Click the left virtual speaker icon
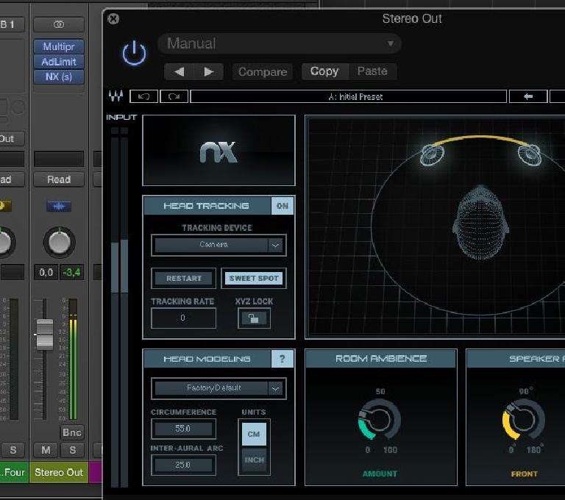 432,154
